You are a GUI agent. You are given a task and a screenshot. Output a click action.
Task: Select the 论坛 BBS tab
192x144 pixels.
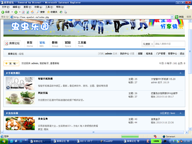tap(42, 44)
